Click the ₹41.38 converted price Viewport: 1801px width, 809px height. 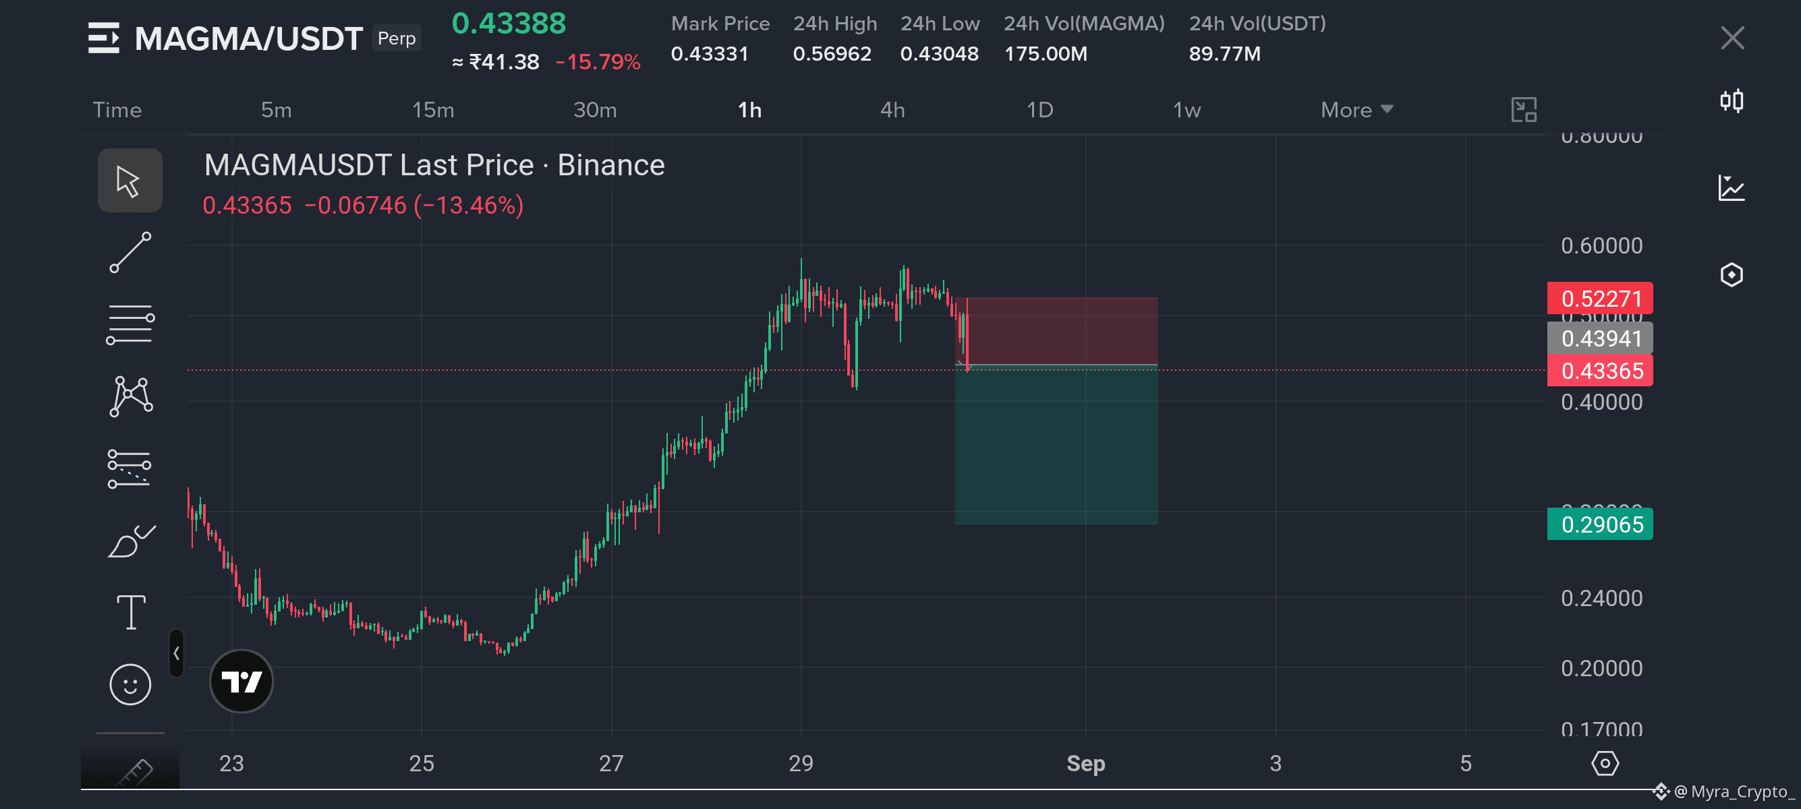click(x=503, y=62)
